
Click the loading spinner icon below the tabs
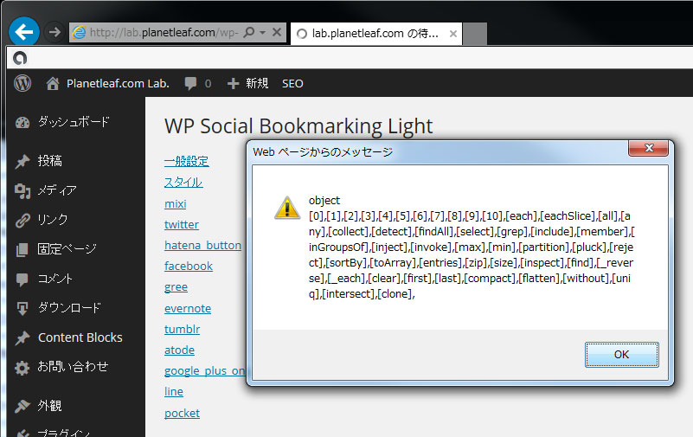[20, 58]
